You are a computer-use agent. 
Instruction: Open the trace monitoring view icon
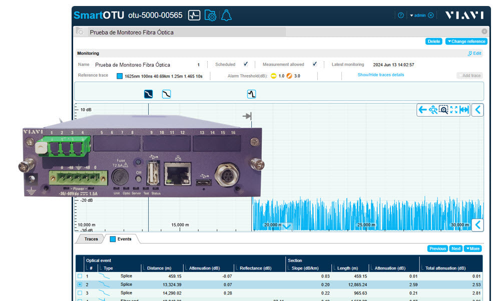pyautogui.click(x=194, y=16)
